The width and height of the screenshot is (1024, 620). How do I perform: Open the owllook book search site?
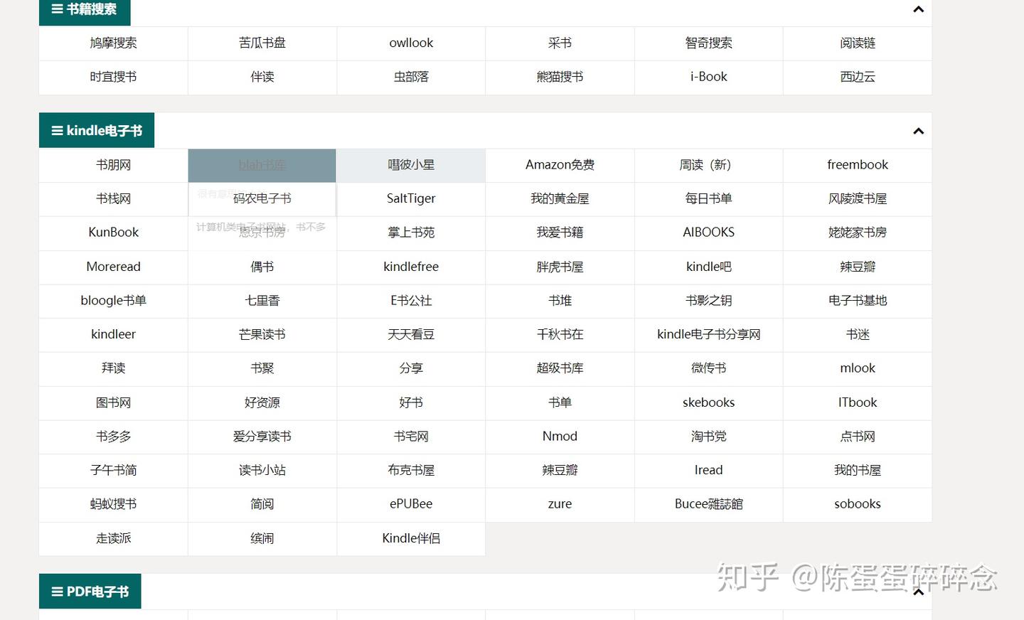(x=411, y=43)
